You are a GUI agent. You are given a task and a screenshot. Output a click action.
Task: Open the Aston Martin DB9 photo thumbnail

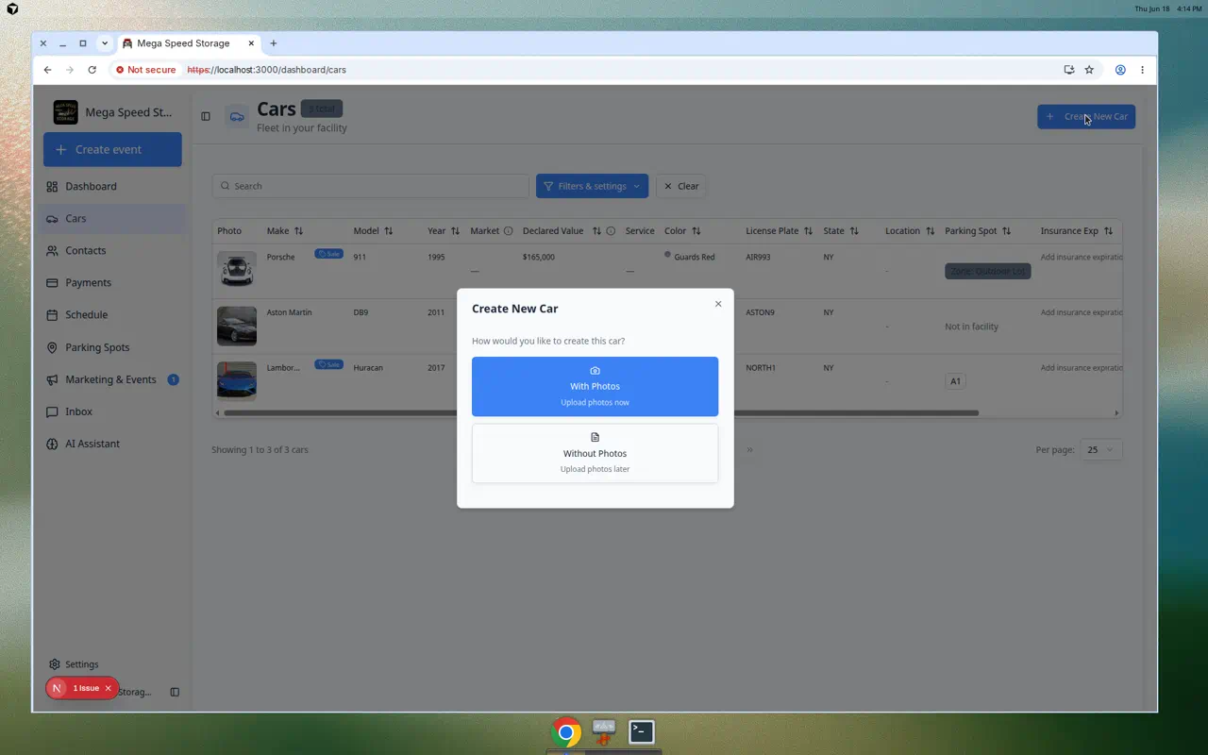click(236, 326)
